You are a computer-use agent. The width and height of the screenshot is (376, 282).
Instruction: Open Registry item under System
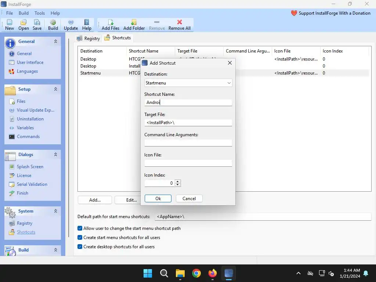click(24, 223)
